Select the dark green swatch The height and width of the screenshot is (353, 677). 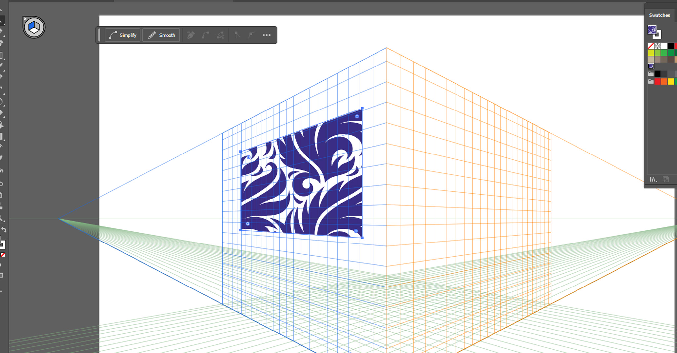point(671,53)
